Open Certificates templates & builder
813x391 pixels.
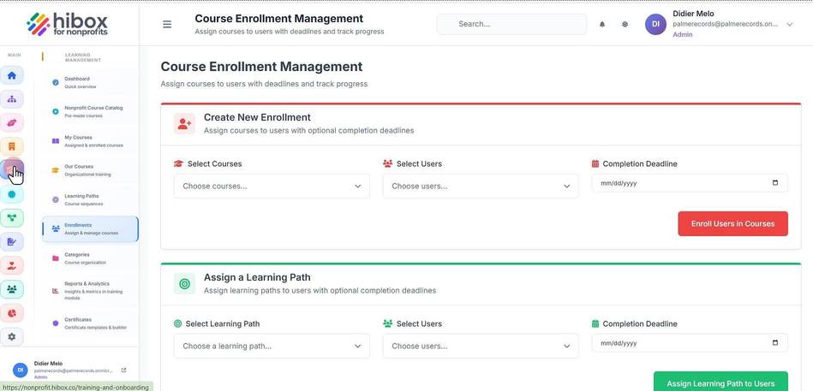point(90,323)
